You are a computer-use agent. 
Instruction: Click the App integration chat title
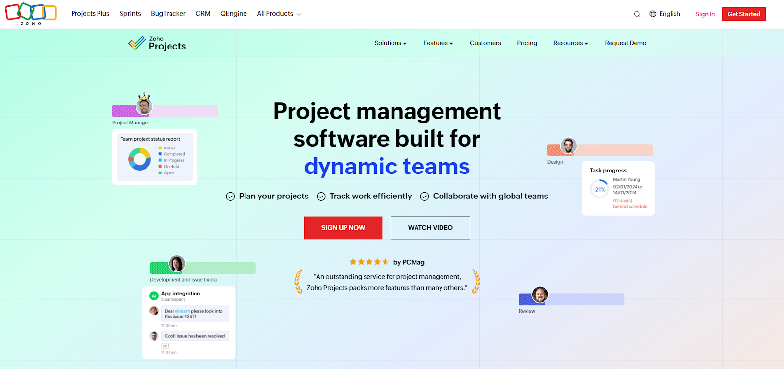click(x=180, y=294)
